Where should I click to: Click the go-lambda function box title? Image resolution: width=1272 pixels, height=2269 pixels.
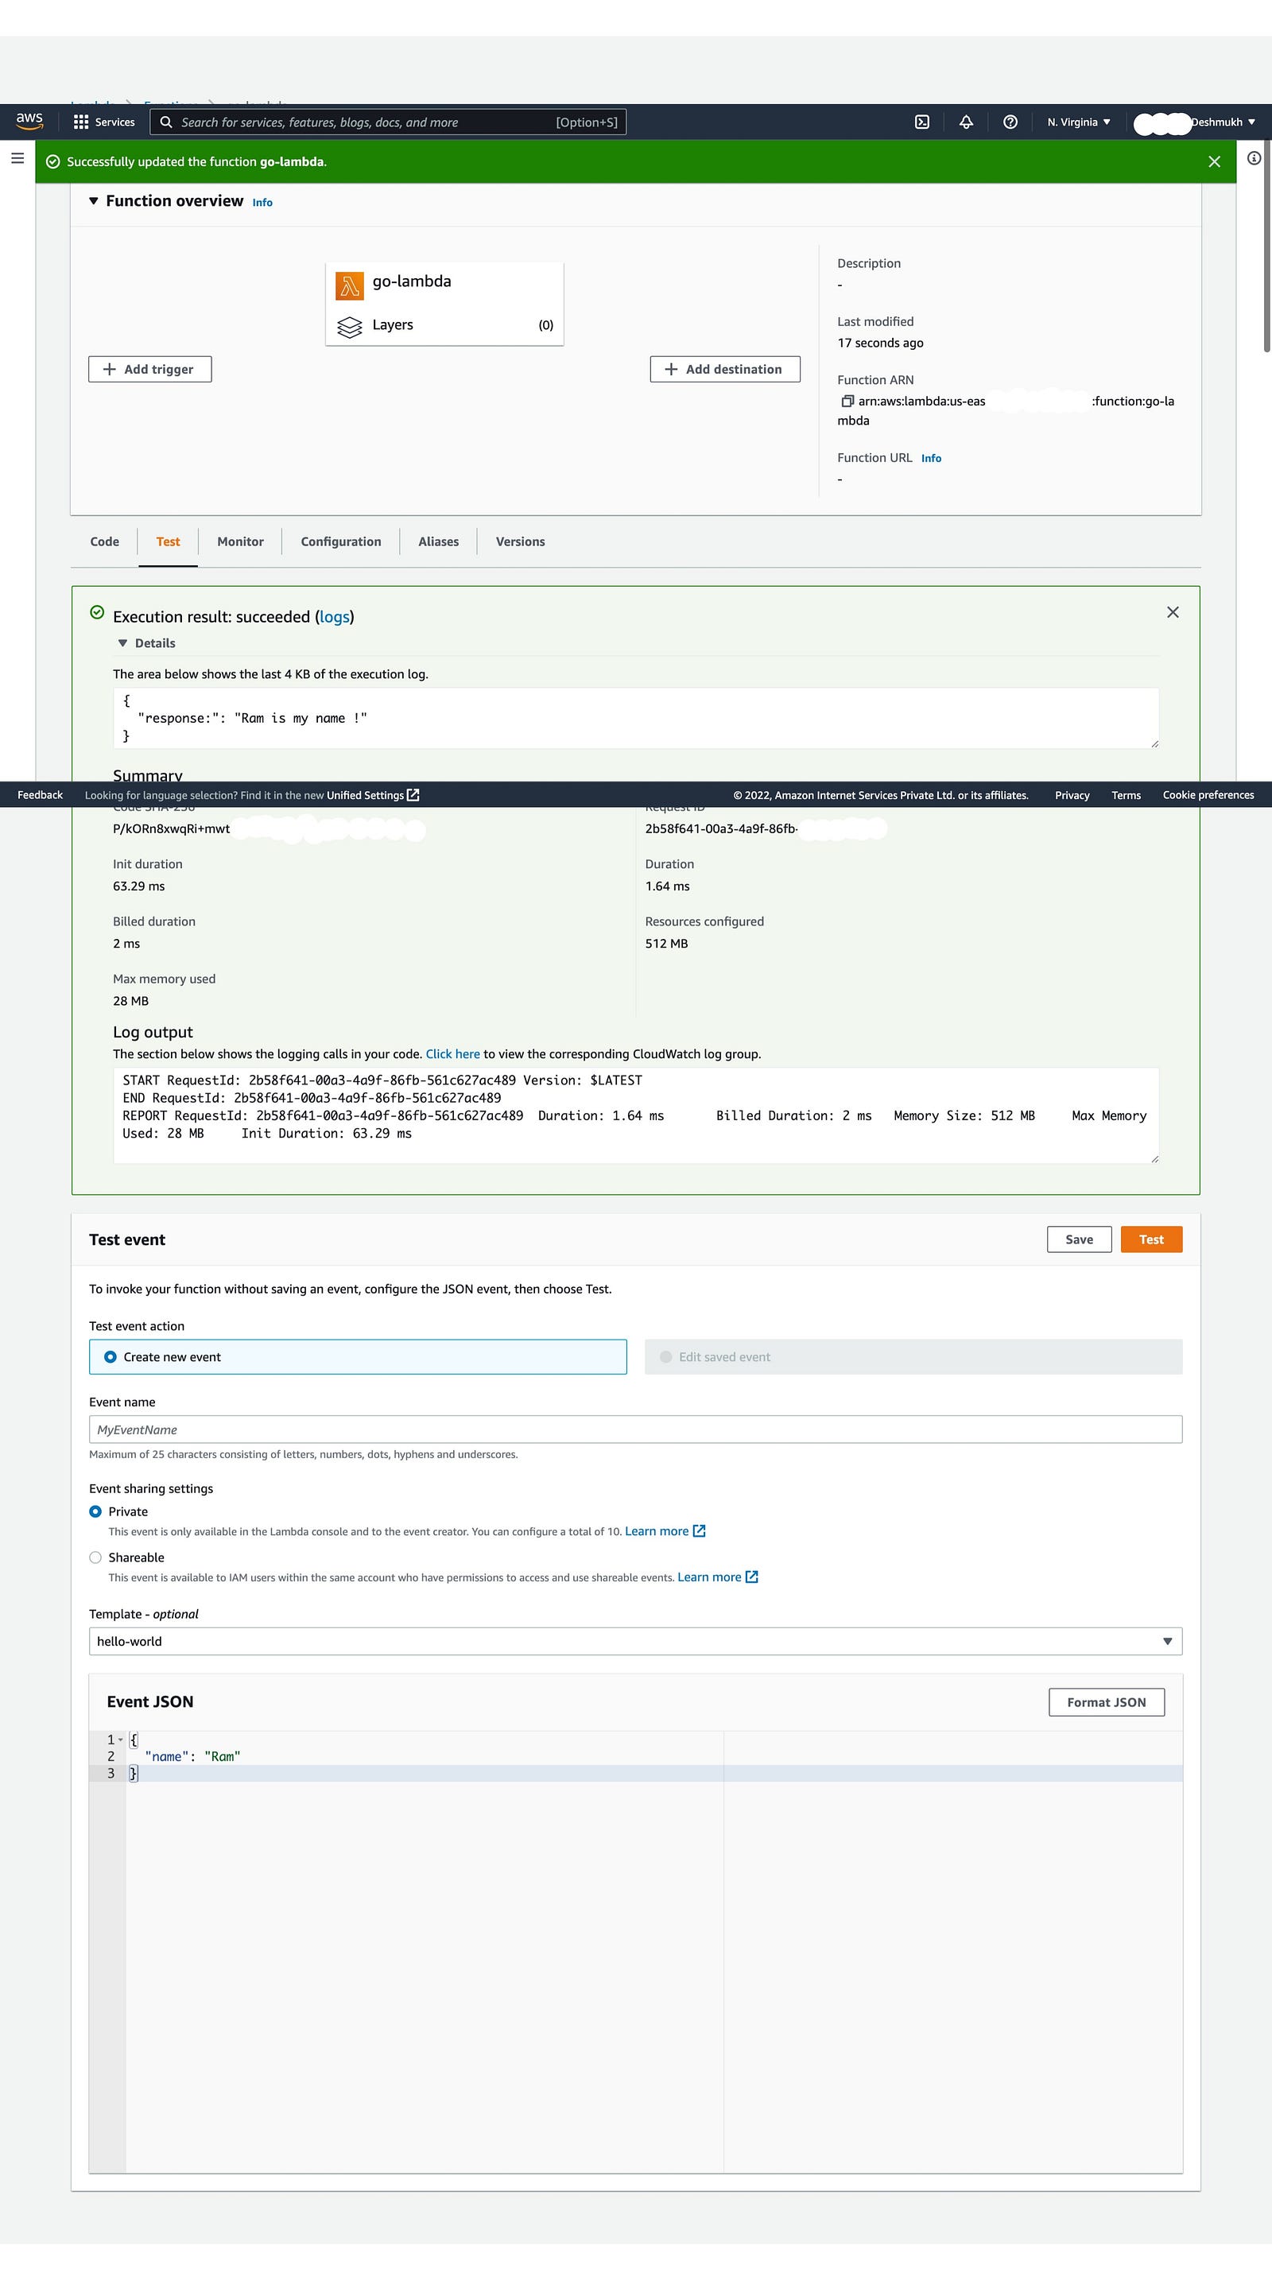[411, 282]
